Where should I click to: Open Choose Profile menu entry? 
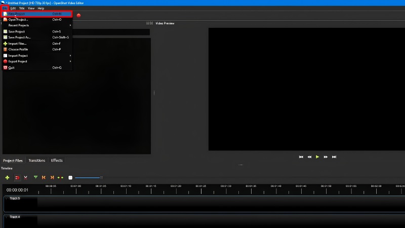click(36, 49)
